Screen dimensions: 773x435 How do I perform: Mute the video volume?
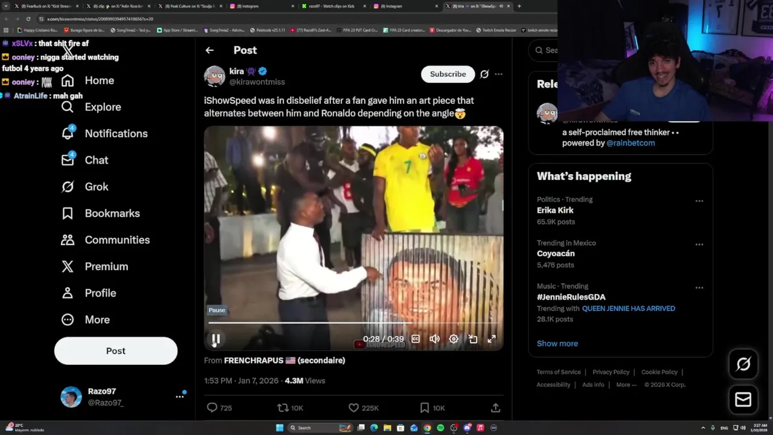[435, 339]
